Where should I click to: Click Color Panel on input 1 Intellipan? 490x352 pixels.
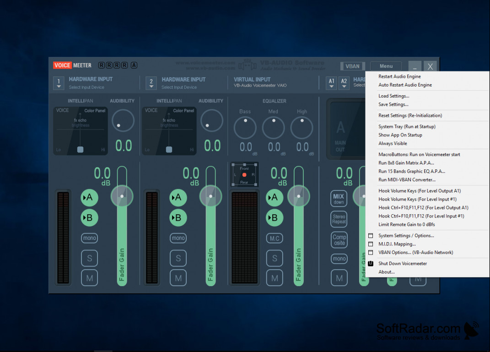coord(95,111)
